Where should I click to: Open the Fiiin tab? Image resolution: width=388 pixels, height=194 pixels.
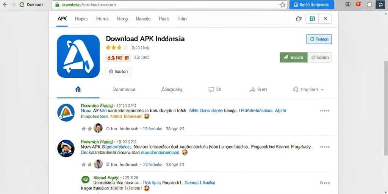(x=182, y=19)
